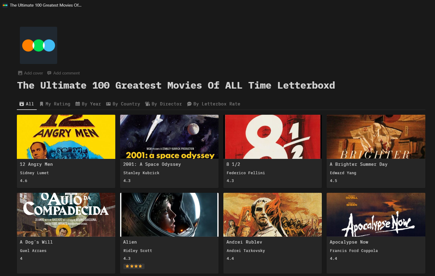The height and width of the screenshot is (276, 435).
Task: Click the 4.6 rating on 12 Angry Men
Action: point(23,181)
